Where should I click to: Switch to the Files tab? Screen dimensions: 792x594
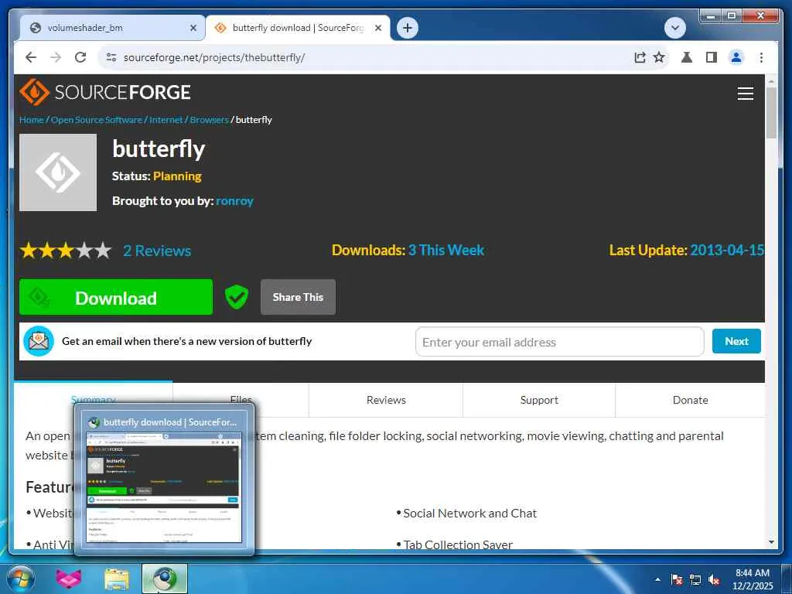(x=241, y=400)
